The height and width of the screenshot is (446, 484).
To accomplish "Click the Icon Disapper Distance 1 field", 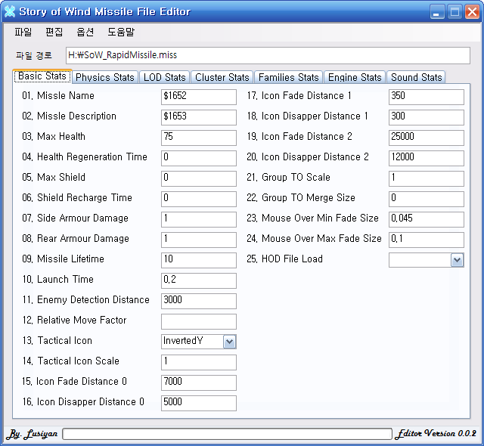I will tap(427, 117).
